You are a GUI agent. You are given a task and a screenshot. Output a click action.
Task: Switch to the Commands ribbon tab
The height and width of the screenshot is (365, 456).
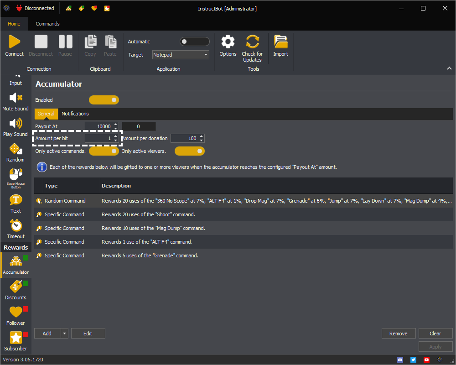point(48,24)
